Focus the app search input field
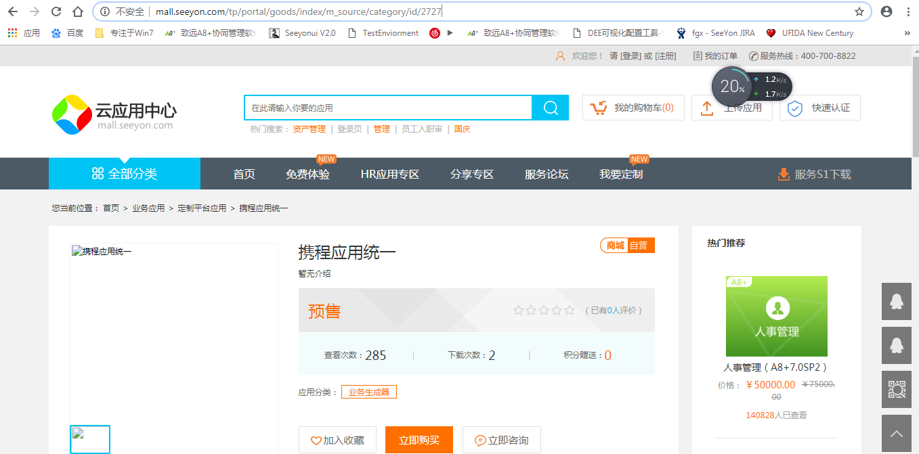This screenshot has height=454, width=919. pyautogui.click(x=388, y=108)
